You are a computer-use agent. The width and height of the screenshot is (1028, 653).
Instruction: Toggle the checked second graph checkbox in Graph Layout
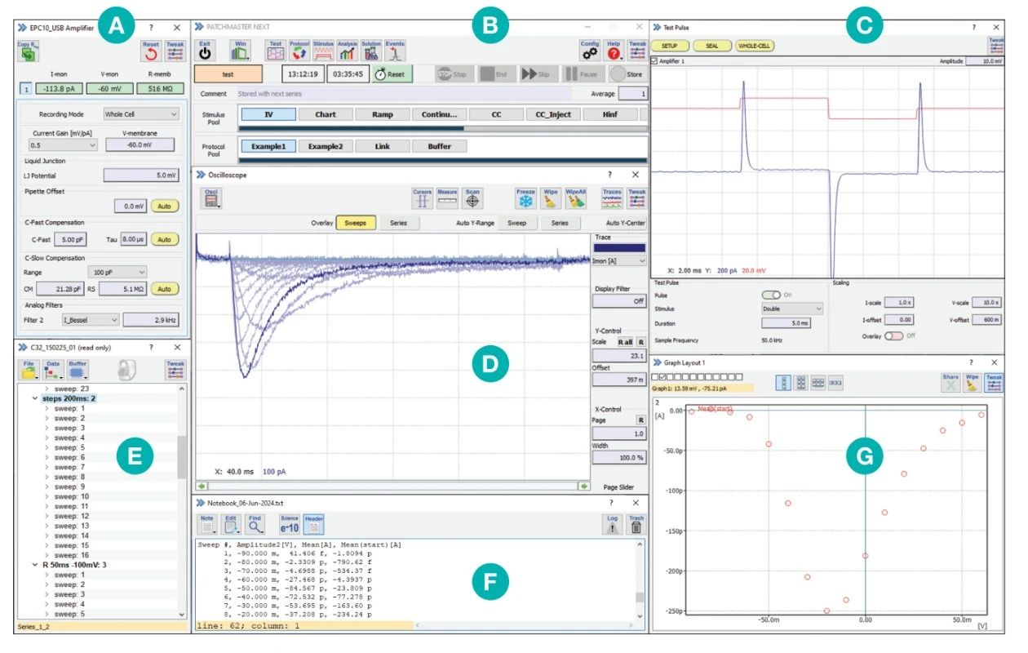click(664, 377)
